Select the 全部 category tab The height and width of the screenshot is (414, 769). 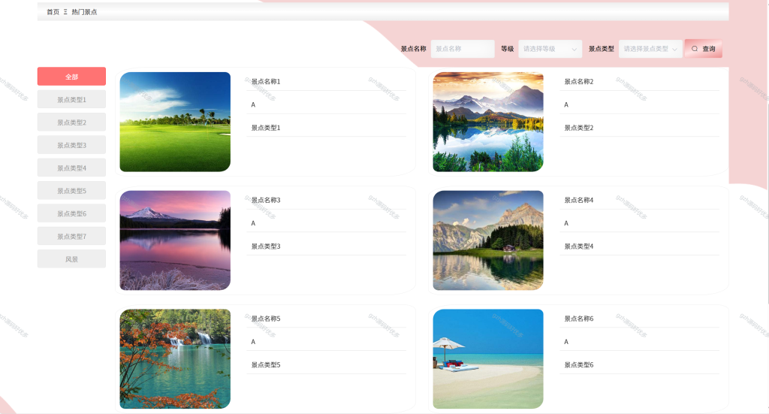pyautogui.click(x=71, y=77)
